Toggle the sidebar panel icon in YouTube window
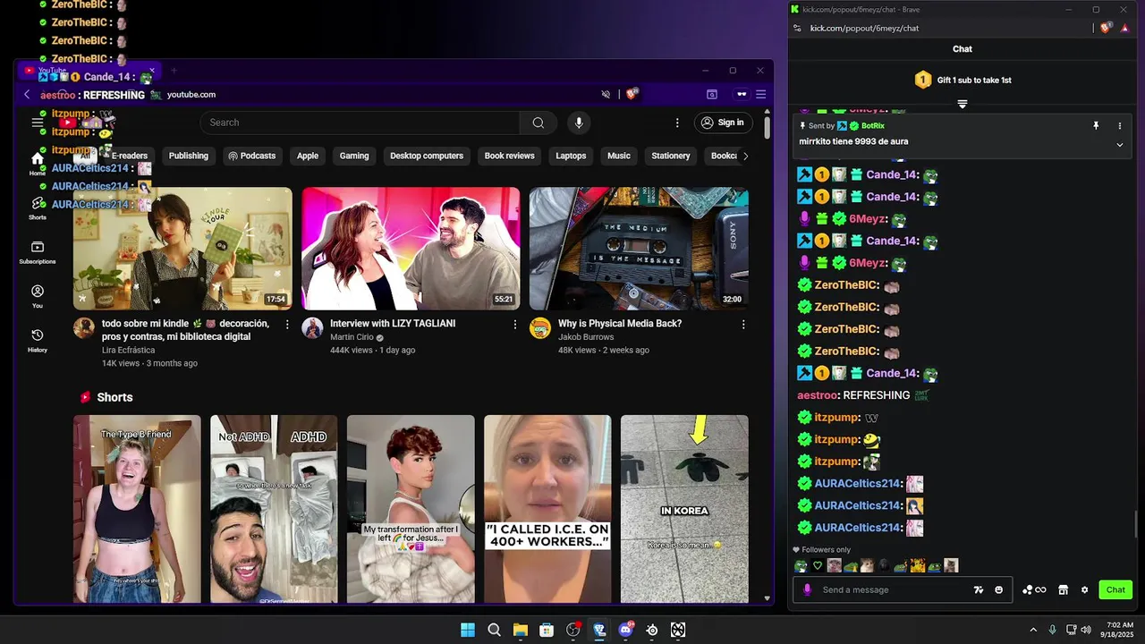The image size is (1145, 644). 712,94
